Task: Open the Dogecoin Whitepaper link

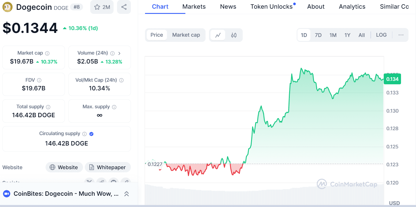Action: pos(108,167)
